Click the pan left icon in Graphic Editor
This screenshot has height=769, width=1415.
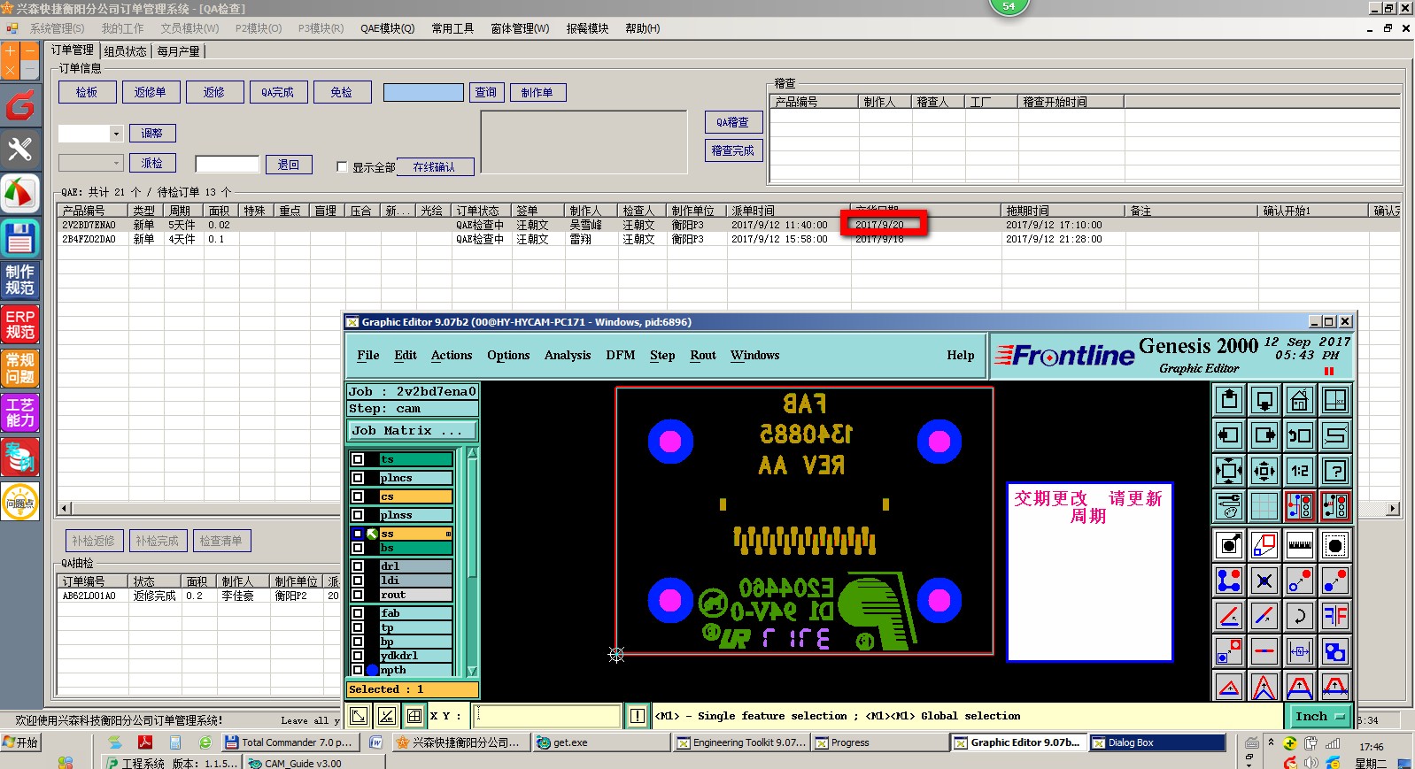point(1229,435)
